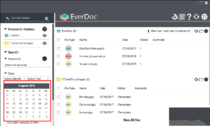Collapse the Keywords section
This screenshot has height=126, width=210.
point(6,59)
